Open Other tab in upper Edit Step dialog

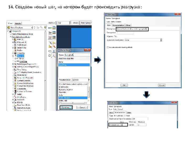click(128, 25)
